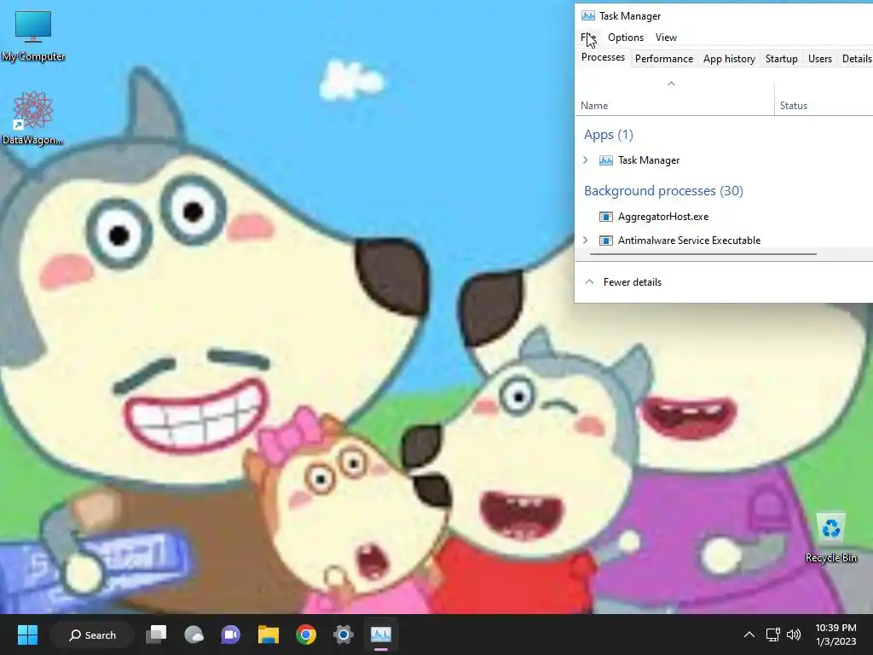Image resolution: width=873 pixels, height=655 pixels.
Task: Select the Recycle Bin desktop icon
Action: click(x=830, y=538)
